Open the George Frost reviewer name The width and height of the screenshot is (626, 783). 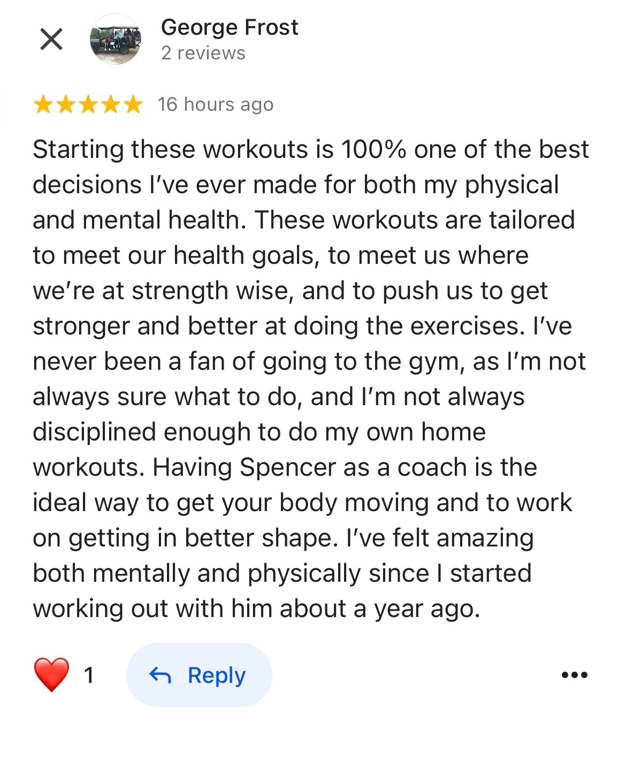[x=230, y=27]
